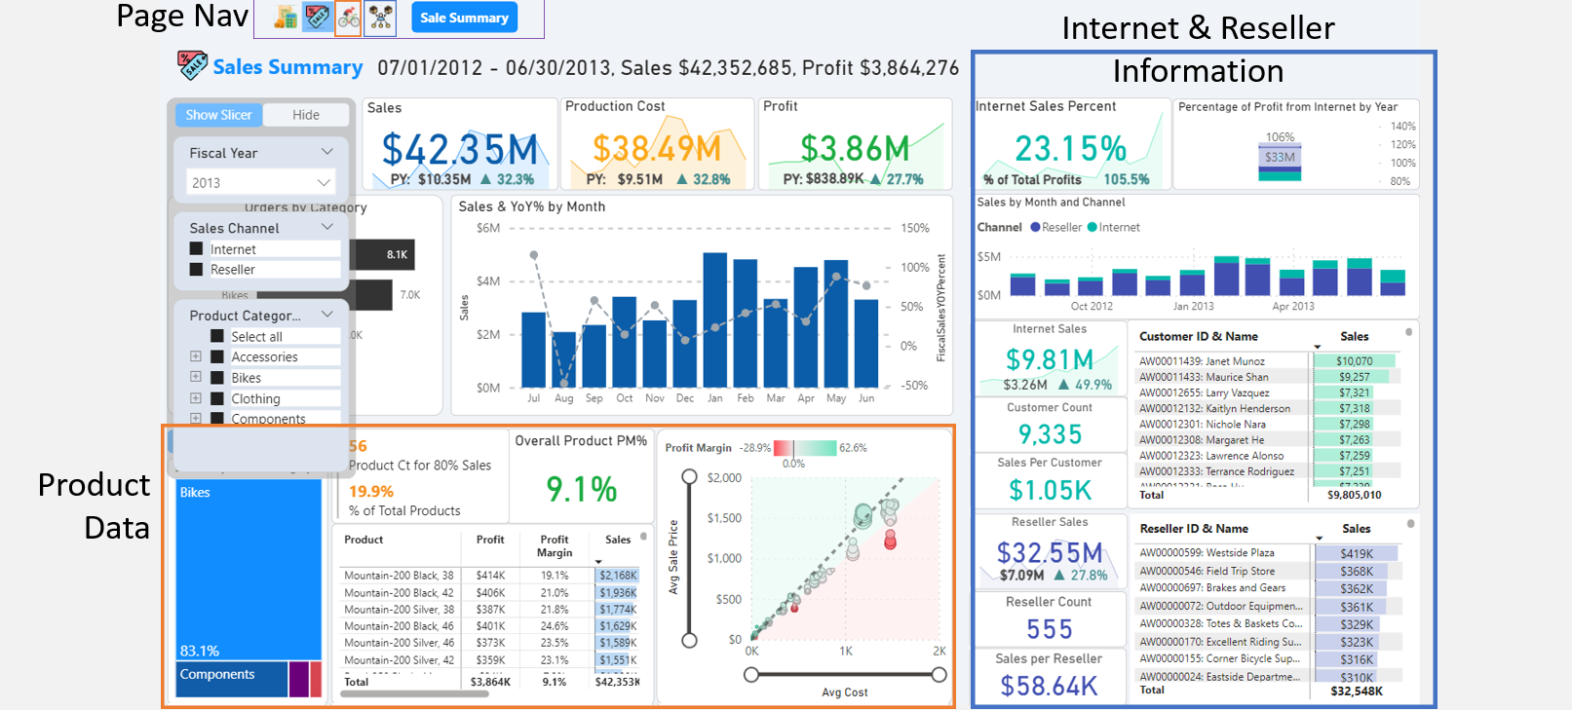Open the distribution network page icon

point(380,18)
